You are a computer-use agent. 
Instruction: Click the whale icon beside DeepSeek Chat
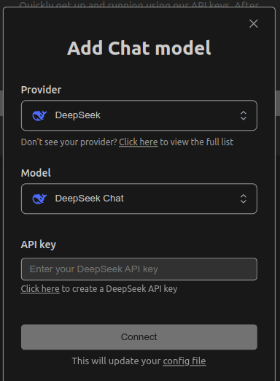click(x=39, y=199)
